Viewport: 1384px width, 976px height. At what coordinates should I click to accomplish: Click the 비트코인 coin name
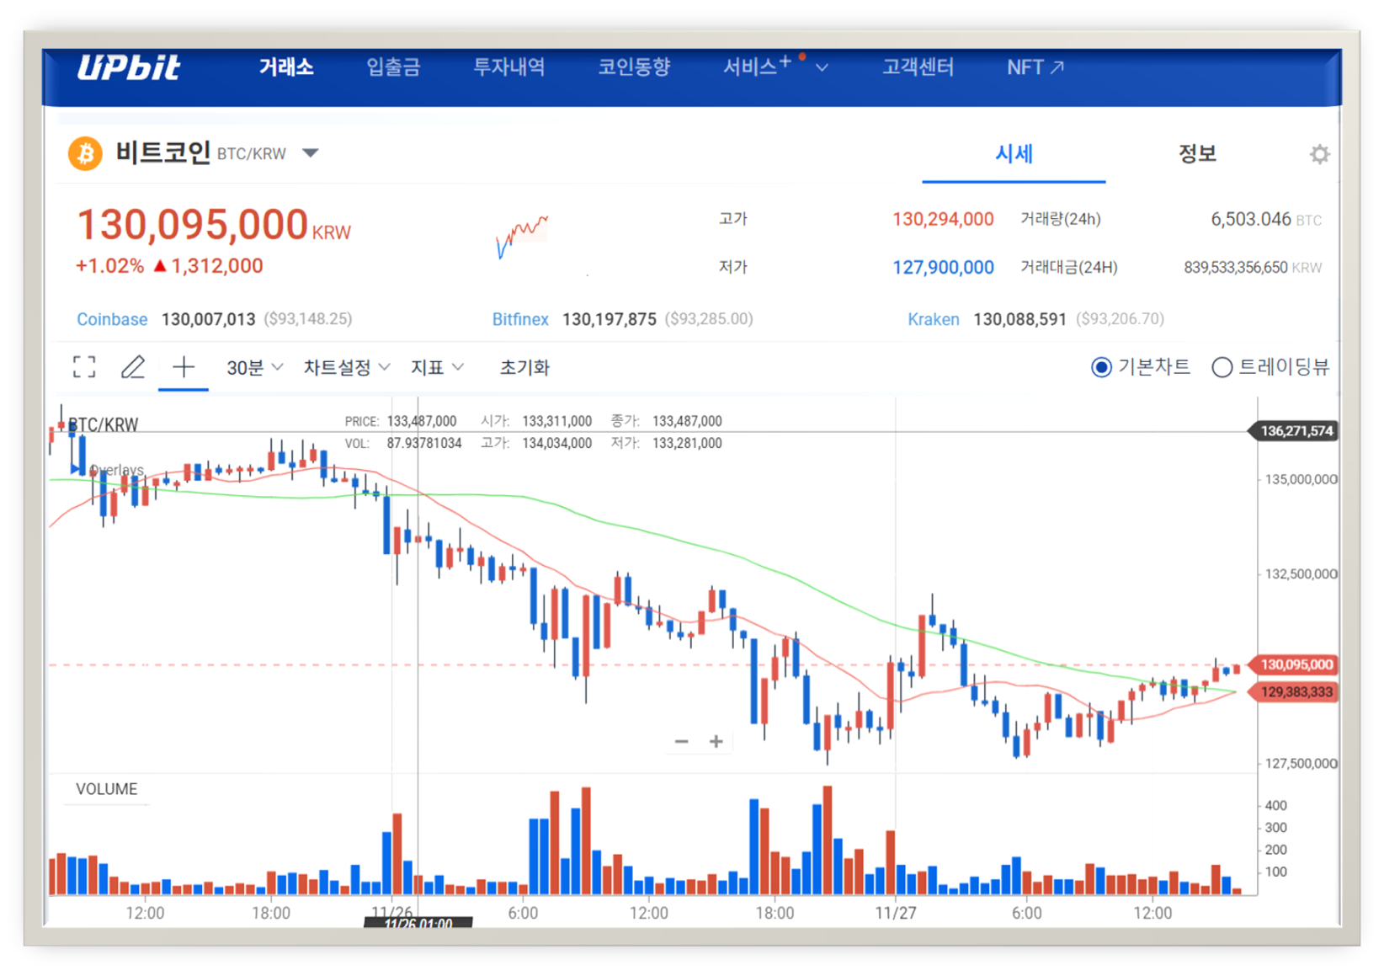162,152
